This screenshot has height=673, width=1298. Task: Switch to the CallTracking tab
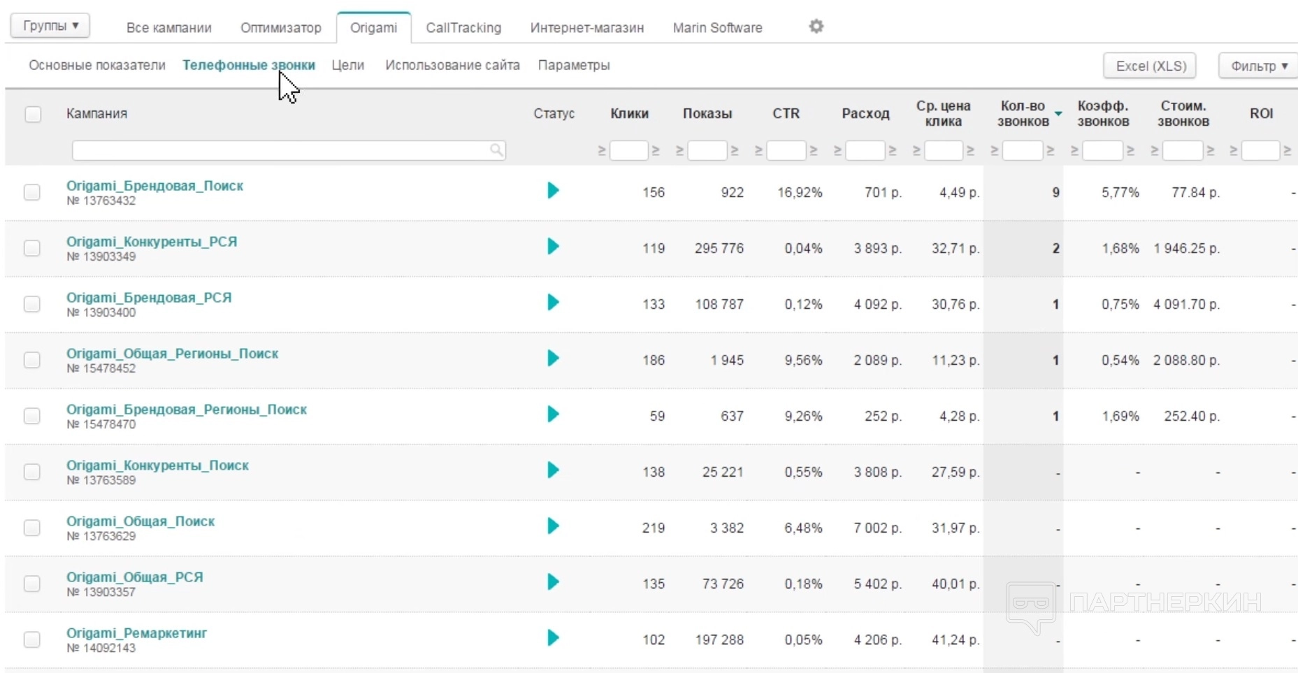pos(463,28)
